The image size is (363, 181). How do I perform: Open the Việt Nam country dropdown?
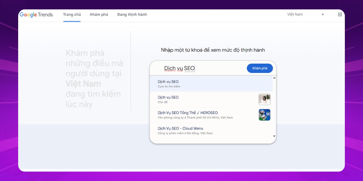(306, 14)
